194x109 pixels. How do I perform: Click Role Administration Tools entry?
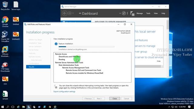click(x=69, y=65)
